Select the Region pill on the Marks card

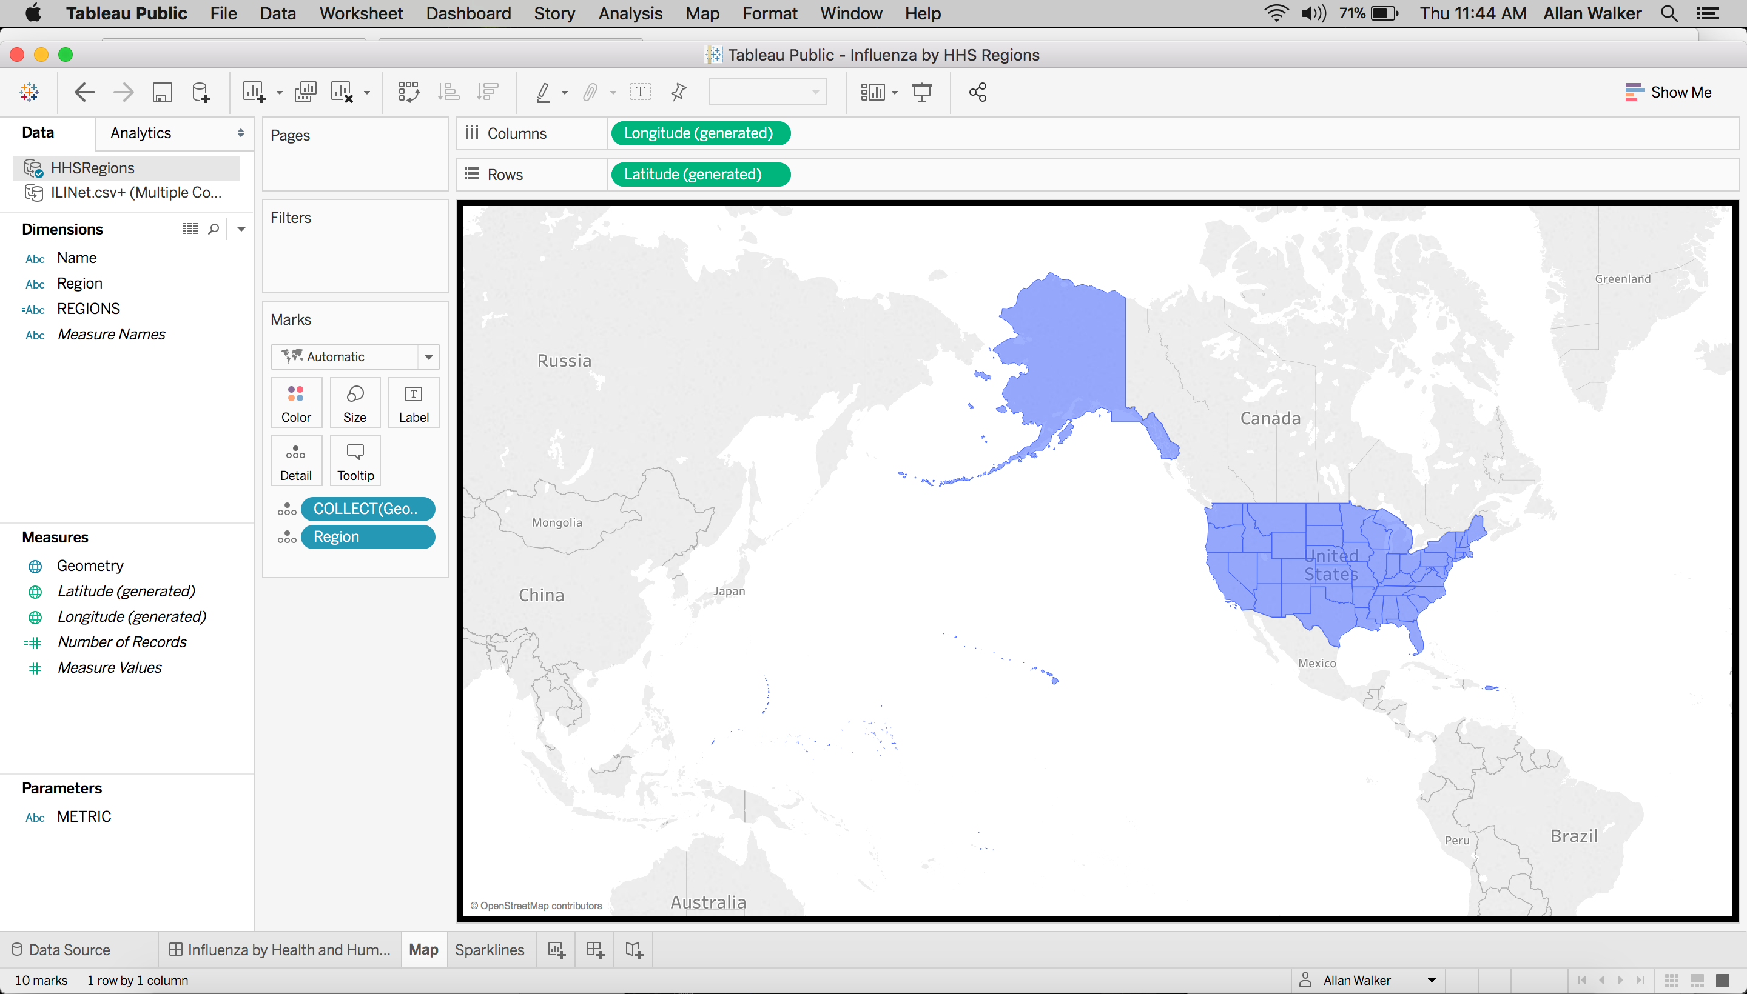[368, 536]
